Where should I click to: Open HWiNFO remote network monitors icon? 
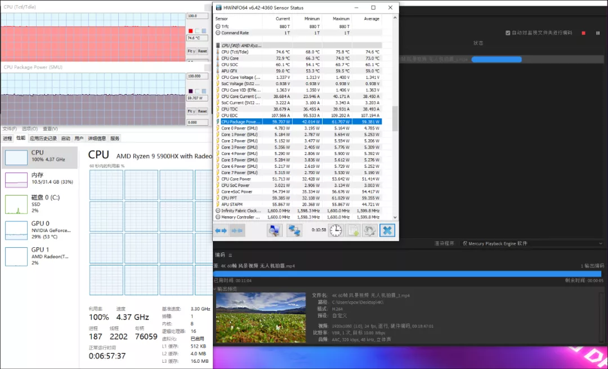pos(294,230)
